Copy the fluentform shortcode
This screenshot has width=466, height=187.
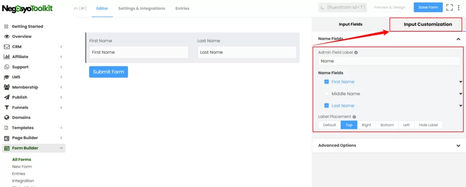(x=343, y=7)
